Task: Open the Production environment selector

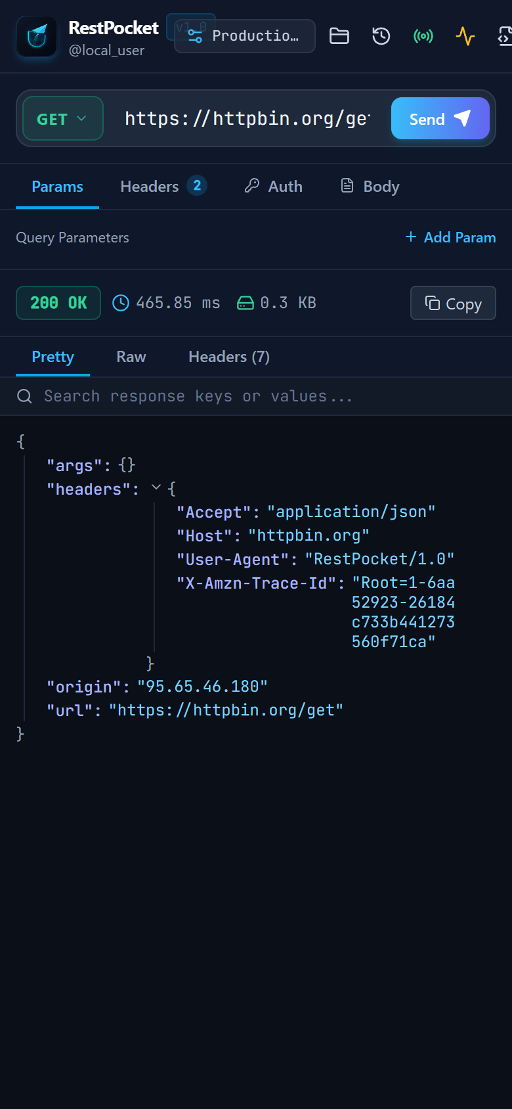Action: pyautogui.click(x=245, y=36)
